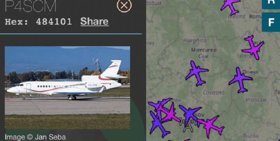Click the R button at map corner

(x=271, y=3)
